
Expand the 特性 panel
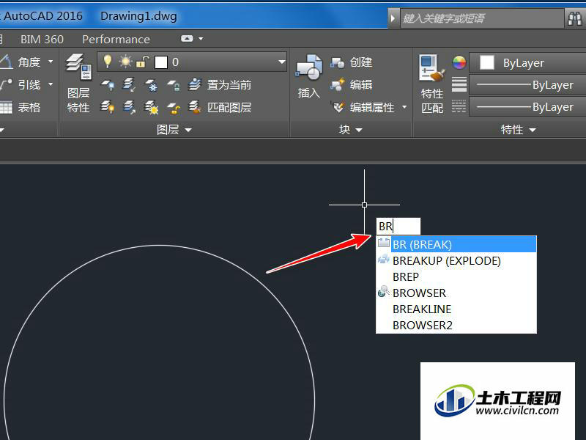519,130
